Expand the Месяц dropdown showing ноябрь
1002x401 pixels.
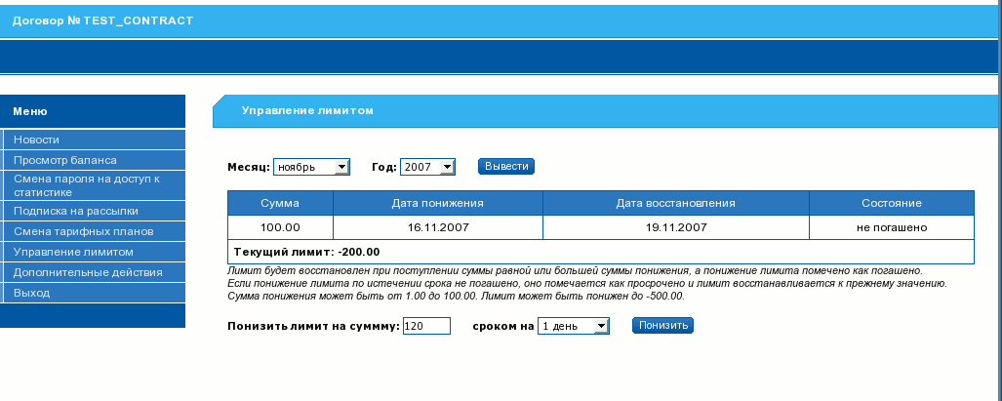(x=311, y=168)
